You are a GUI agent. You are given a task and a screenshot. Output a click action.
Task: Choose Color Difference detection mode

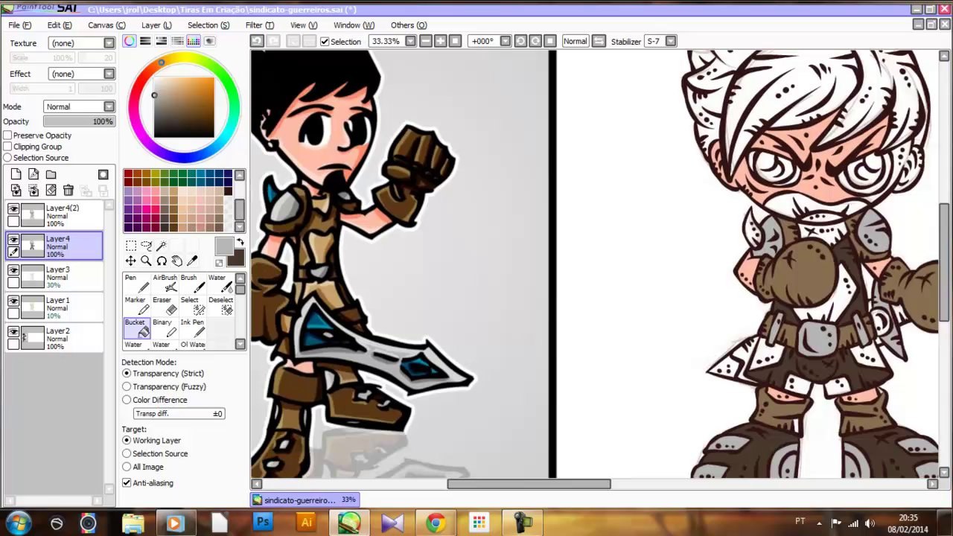click(127, 400)
